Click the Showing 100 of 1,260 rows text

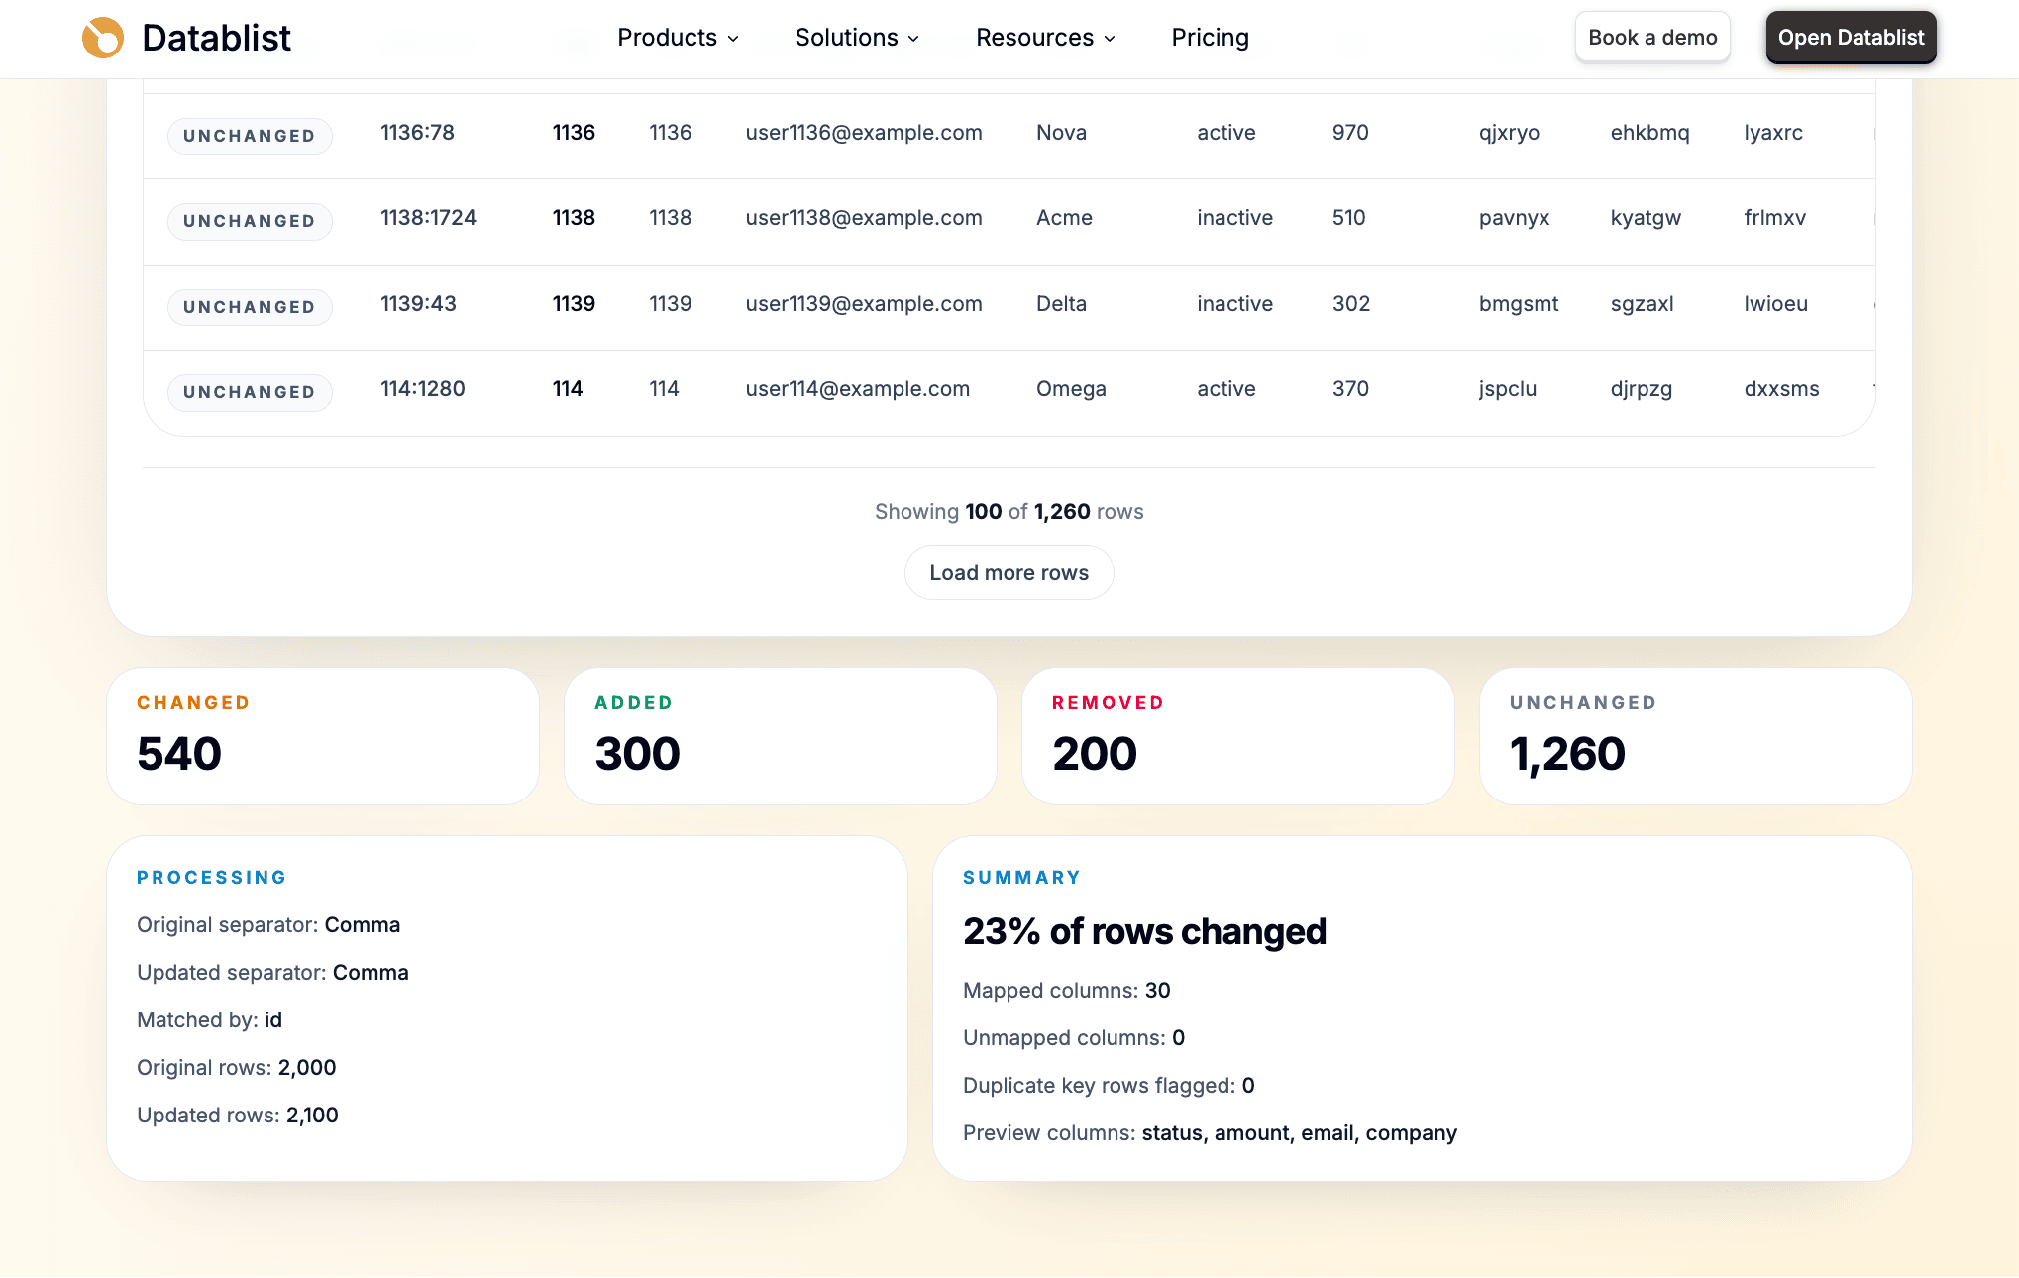click(x=1009, y=512)
